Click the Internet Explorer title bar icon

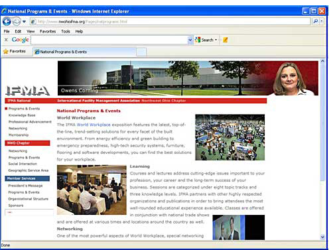(x=4, y=11)
